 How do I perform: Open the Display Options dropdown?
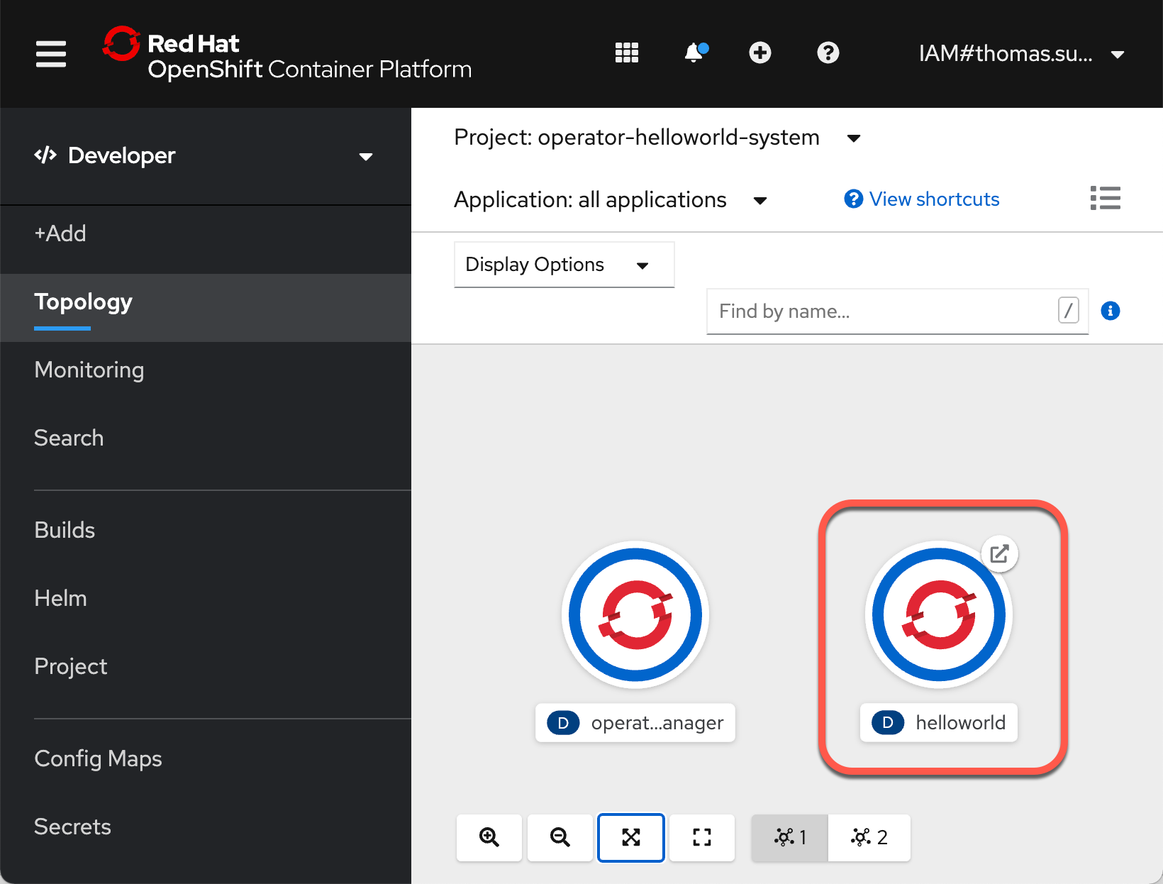coord(564,265)
